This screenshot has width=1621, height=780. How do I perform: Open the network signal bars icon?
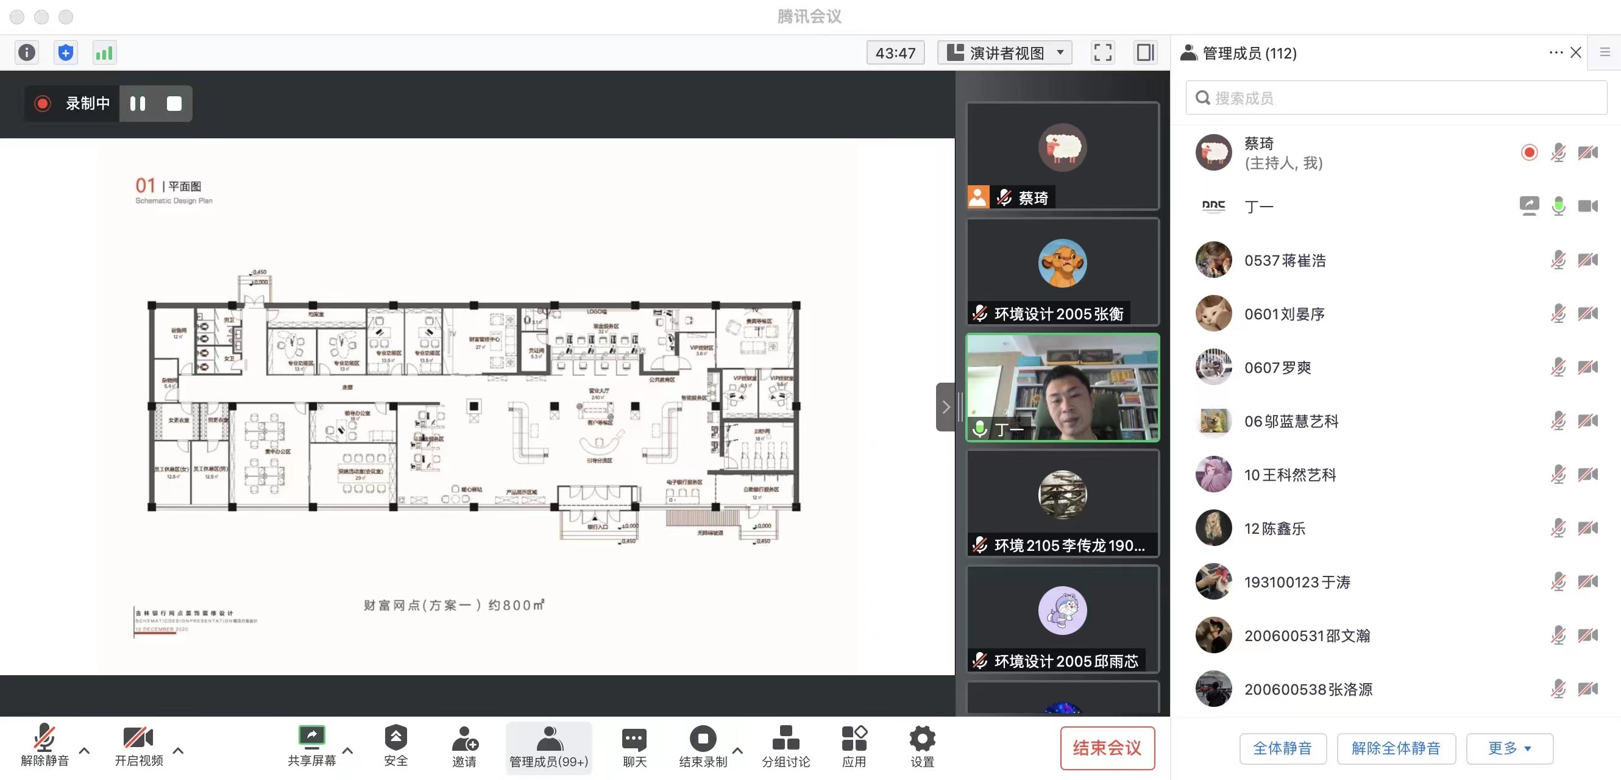(x=104, y=52)
